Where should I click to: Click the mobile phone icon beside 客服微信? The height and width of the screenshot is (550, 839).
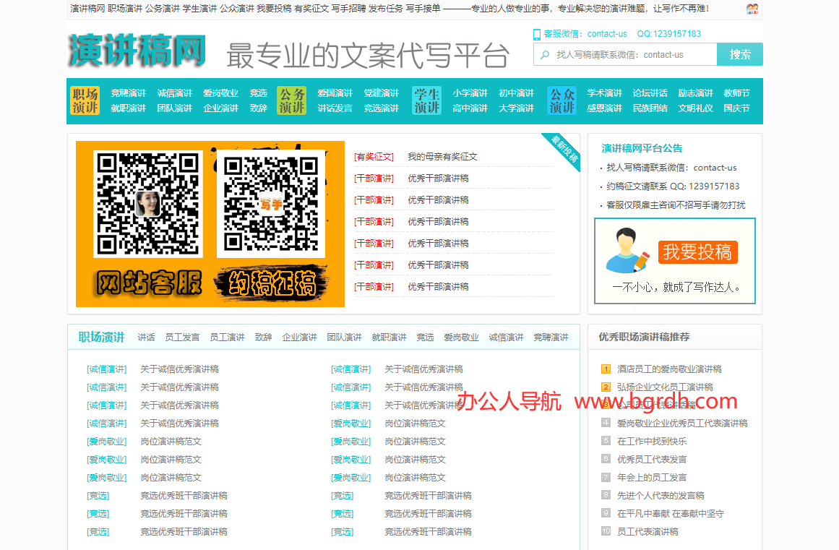(x=537, y=34)
